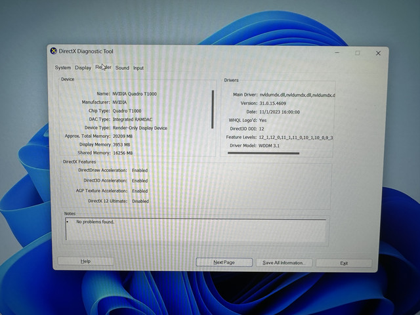The image size is (420, 315).
Task: Click shared memory value '16256 MB'
Action: 123,153
